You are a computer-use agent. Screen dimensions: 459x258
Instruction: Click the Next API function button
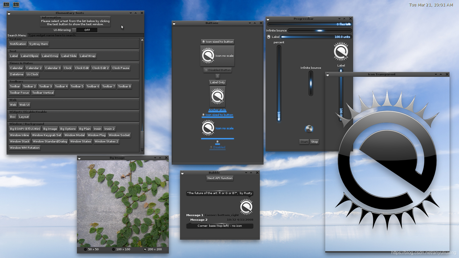point(220,178)
